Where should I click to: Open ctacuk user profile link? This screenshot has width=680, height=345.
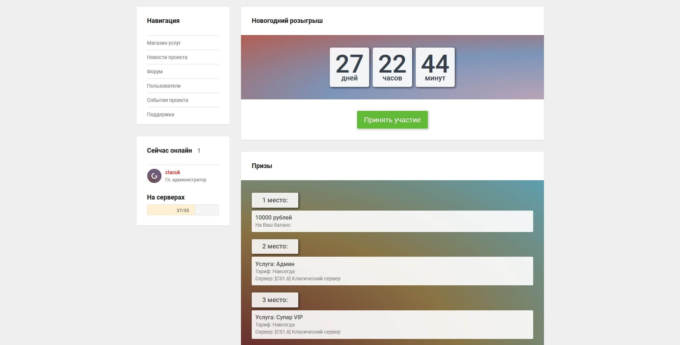pyautogui.click(x=173, y=172)
